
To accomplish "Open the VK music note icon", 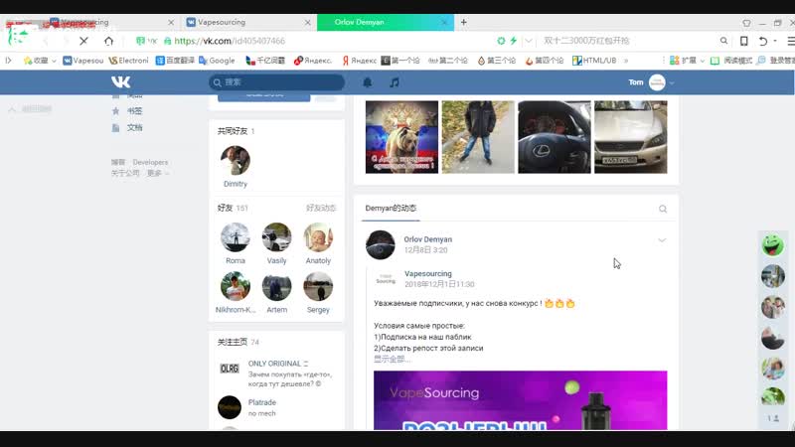I will (394, 82).
